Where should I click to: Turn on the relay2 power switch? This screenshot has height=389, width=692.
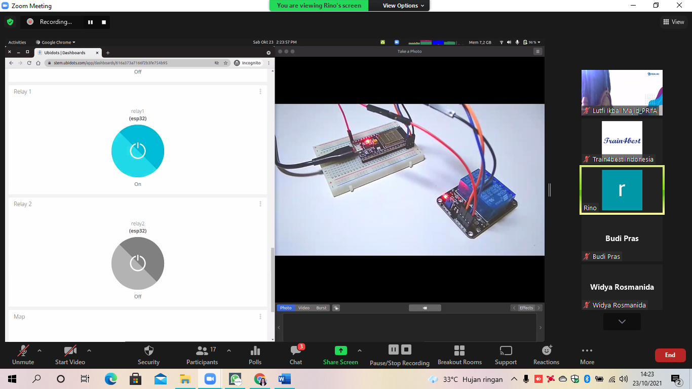click(x=138, y=263)
